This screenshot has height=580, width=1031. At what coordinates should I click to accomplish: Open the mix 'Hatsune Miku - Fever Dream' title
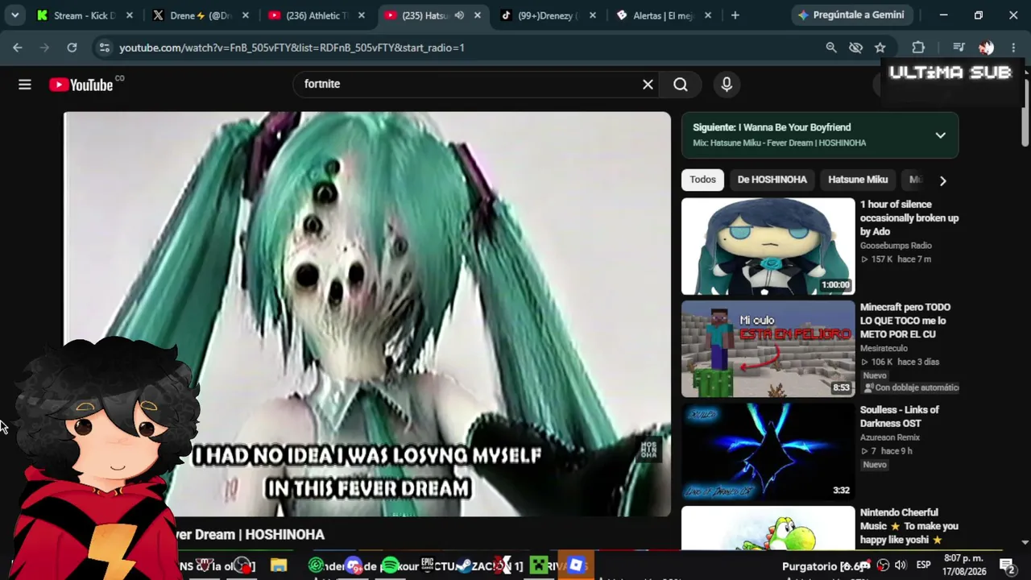pos(779,143)
